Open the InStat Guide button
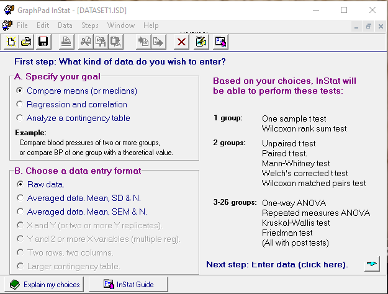Screen dimensions: 388x294 pyautogui.click(x=129, y=285)
